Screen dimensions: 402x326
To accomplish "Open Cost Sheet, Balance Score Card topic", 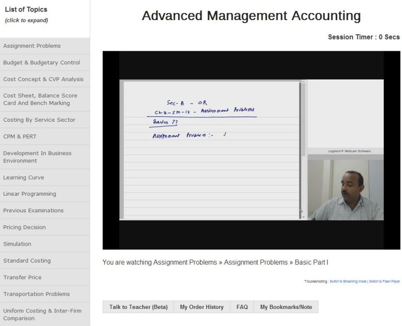I will click(40, 99).
